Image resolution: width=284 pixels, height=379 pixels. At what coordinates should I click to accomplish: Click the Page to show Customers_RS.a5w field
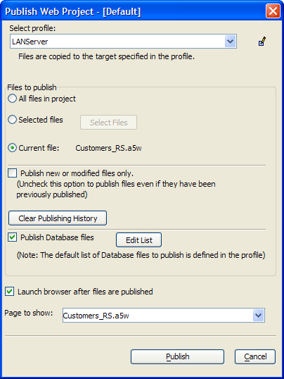pos(164,316)
